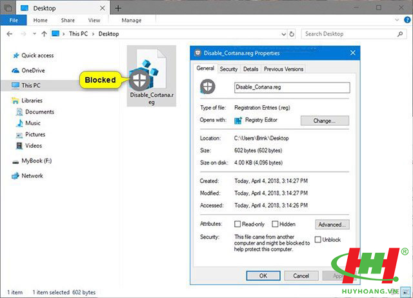Open Advanced... attributes

(x=332, y=224)
